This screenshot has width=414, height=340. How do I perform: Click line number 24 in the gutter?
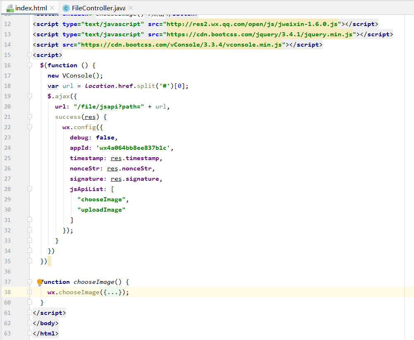[x=7, y=148]
